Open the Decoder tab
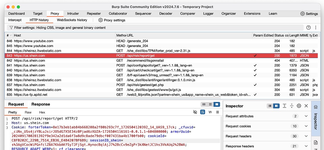Screen dimensions: 324x150 pyautogui.click(x=166, y=13)
